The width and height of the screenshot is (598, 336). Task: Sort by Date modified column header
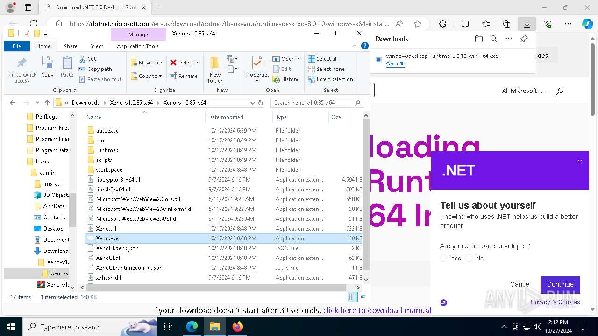[238, 117]
